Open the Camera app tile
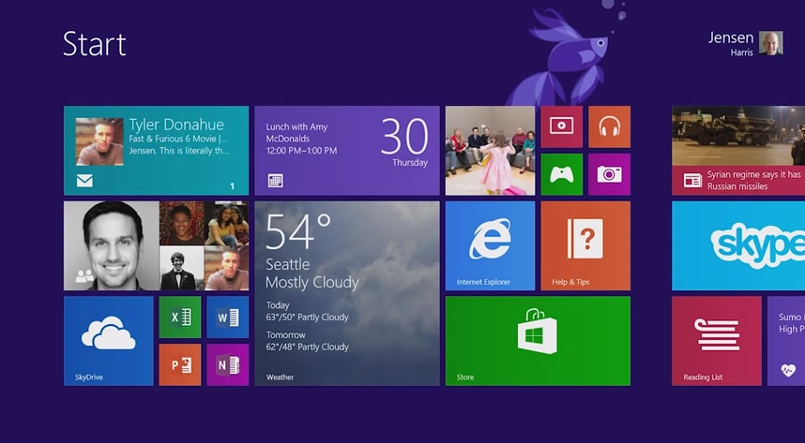Image resolution: width=805 pixels, height=443 pixels. tap(610, 174)
